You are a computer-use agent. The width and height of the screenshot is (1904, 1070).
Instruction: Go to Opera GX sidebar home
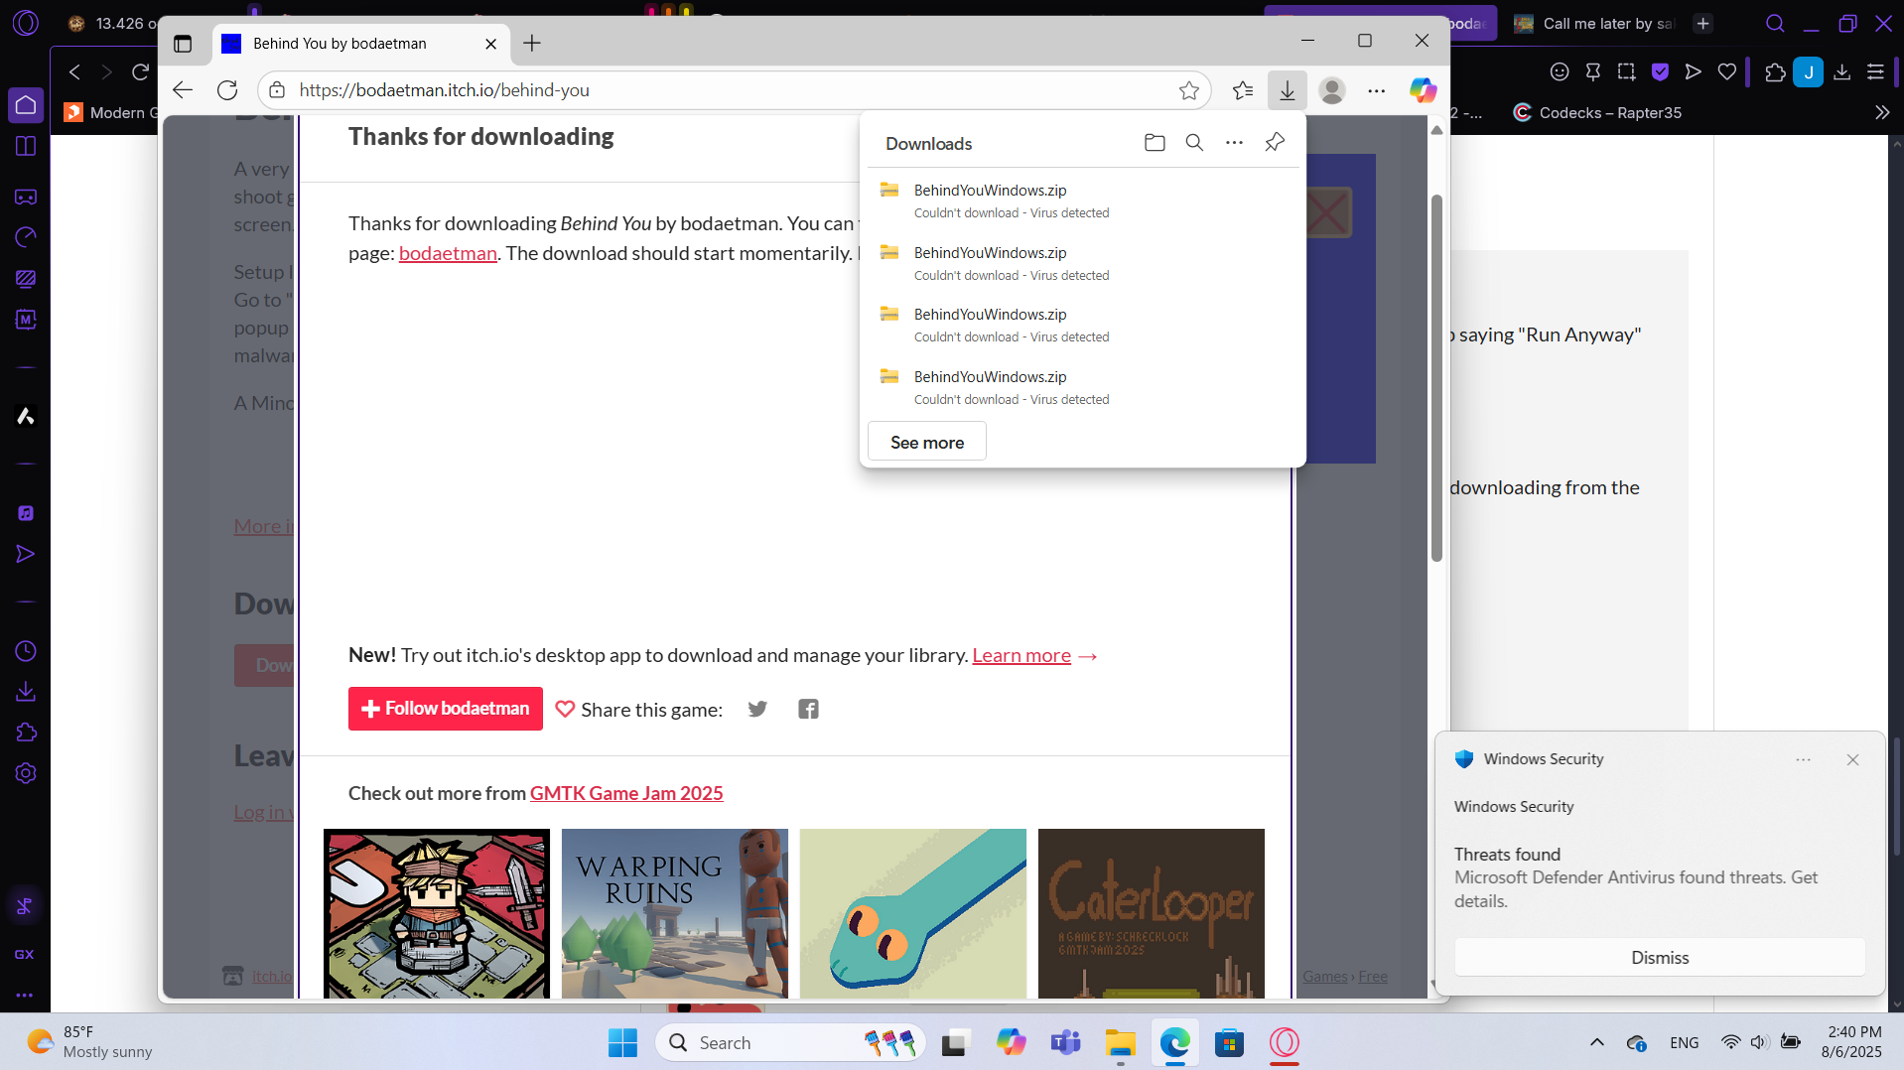point(26,105)
